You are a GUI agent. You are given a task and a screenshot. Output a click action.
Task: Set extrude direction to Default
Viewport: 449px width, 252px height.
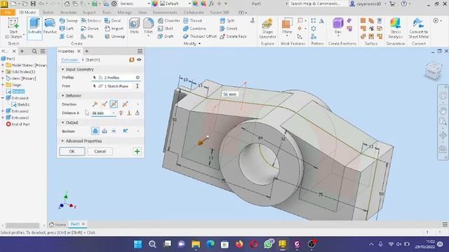[95, 104]
